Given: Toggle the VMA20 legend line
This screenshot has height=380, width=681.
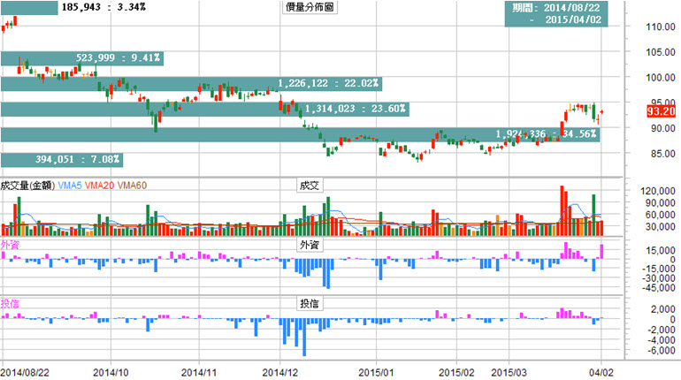Looking at the screenshot, I should (100, 186).
